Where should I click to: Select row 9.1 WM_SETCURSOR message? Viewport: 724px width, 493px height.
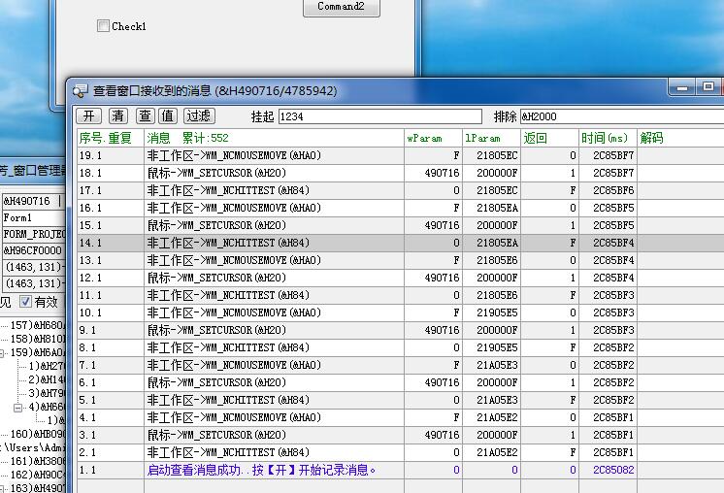[x=400, y=331]
